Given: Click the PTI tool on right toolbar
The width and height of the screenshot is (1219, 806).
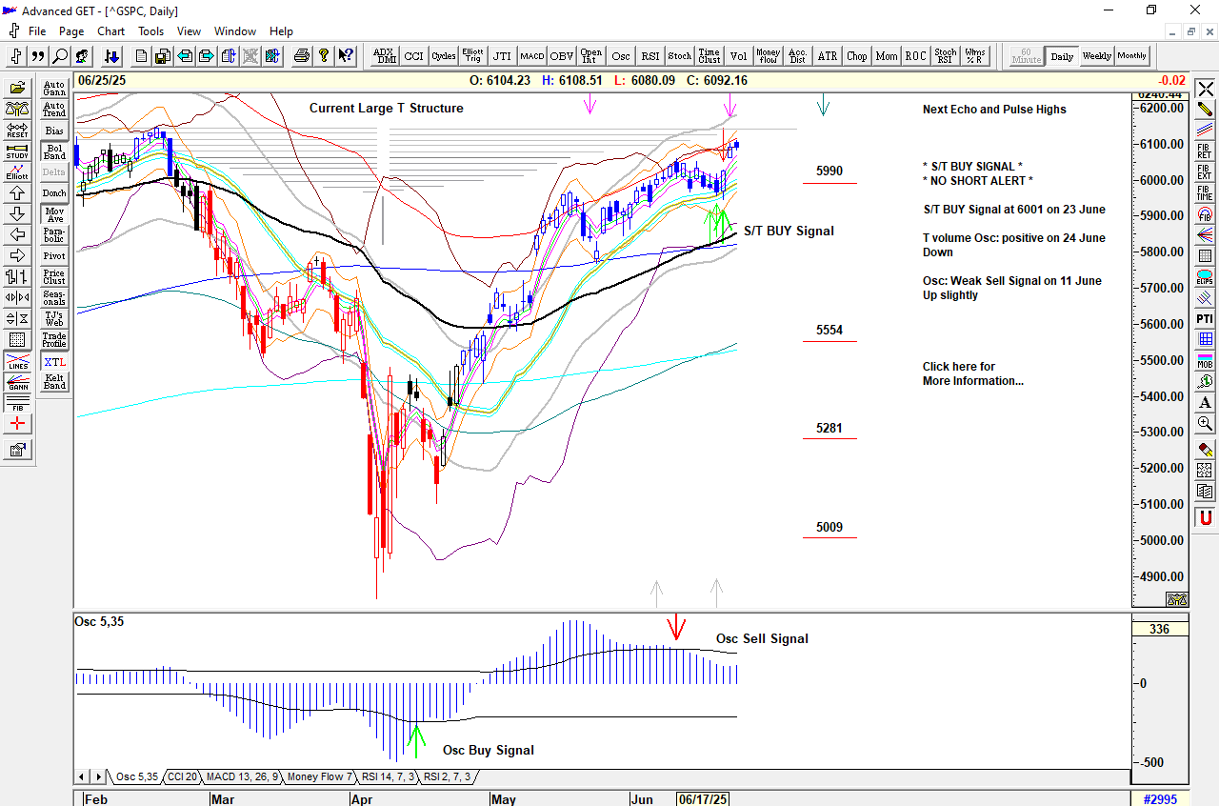Looking at the screenshot, I should pyautogui.click(x=1205, y=318).
